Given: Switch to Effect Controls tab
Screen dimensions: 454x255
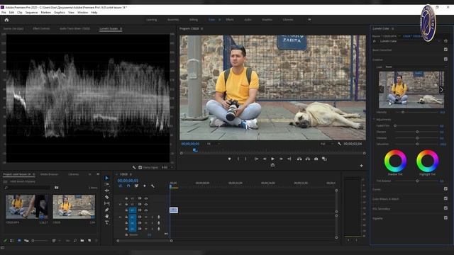Looking at the screenshot, I should (x=41, y=28).
